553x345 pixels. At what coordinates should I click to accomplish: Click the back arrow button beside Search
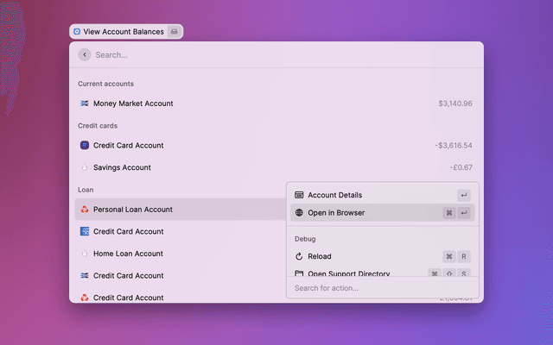click(84, 54)
